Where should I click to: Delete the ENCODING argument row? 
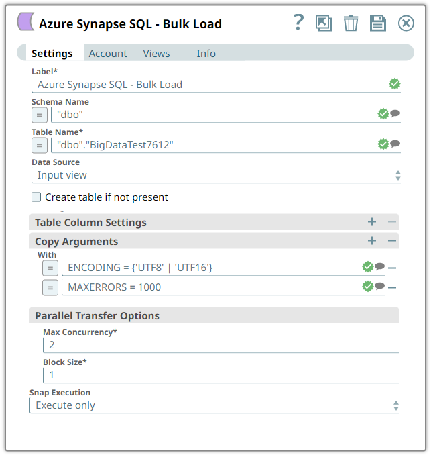[392, 268]
